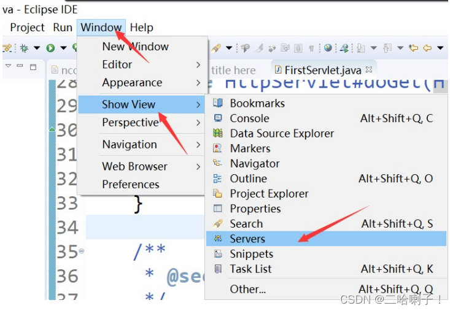
Task: Click the Snippets view icon
Action: [x=218, y=254]
